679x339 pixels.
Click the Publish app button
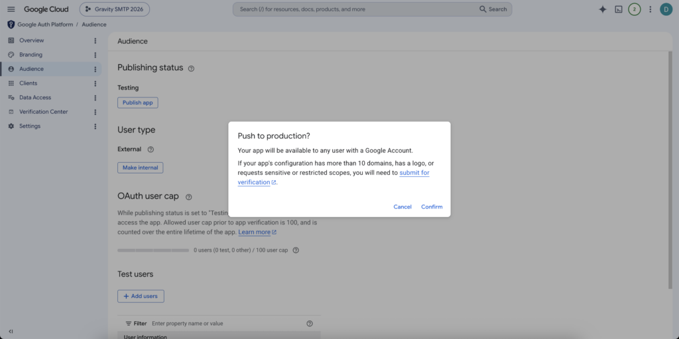point(138,103)
